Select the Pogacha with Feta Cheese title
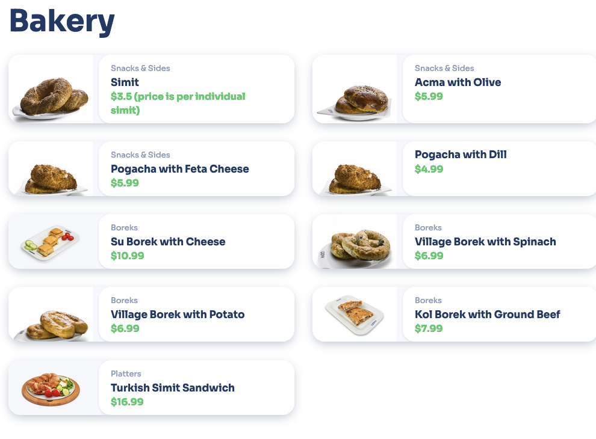The height and width of the screenshot is (439, 596). [179, 169]
